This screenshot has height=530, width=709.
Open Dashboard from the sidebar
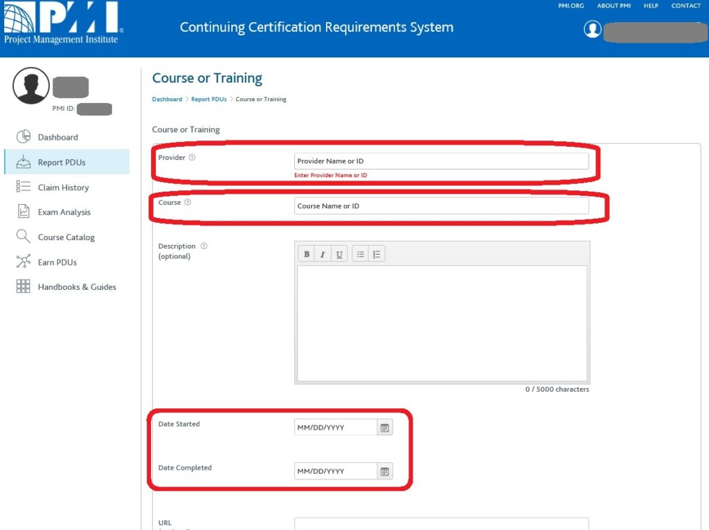[58, 137]
